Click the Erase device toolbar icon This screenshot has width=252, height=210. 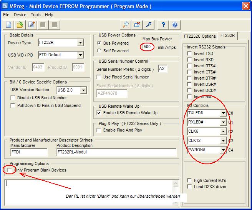137,25
